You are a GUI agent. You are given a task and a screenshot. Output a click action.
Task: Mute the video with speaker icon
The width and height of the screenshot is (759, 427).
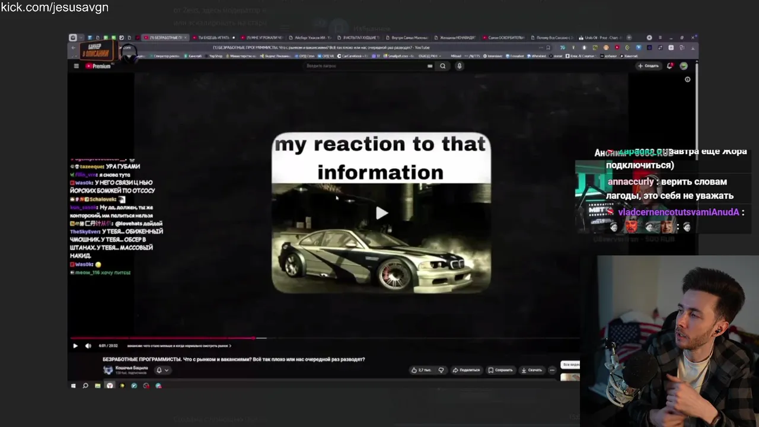coord(88,346)
